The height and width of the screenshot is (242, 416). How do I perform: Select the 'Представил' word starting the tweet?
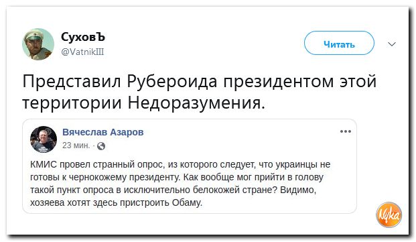click(x=72, y=82)
